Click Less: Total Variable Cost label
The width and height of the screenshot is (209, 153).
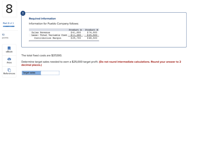pos(49,35)
